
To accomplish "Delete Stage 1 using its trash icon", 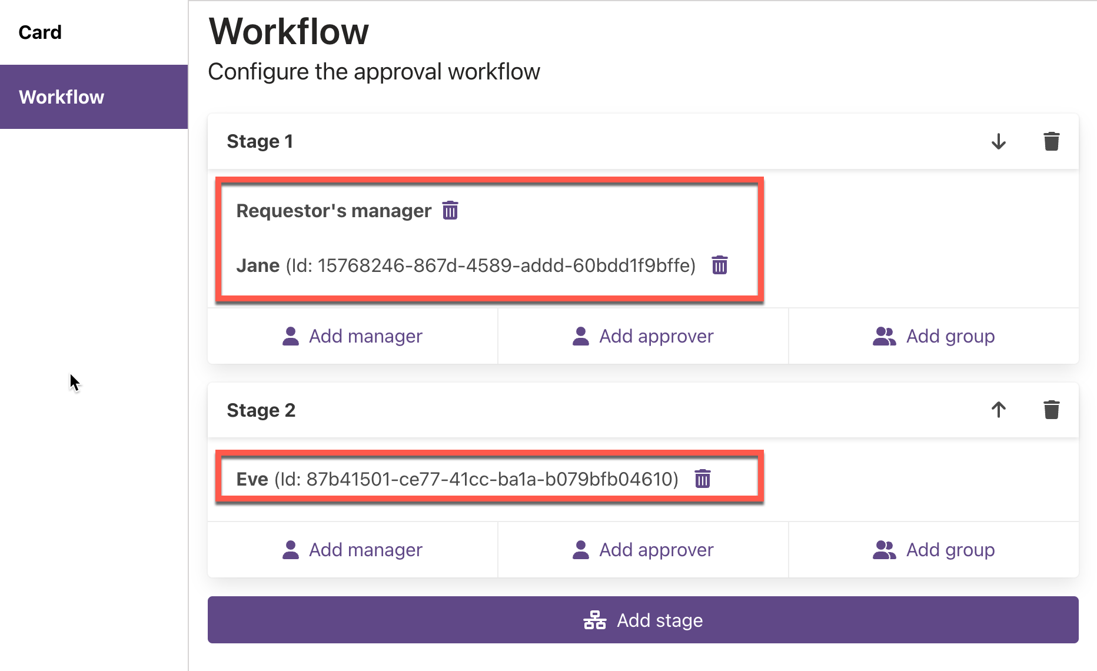I will point(1052,141).
